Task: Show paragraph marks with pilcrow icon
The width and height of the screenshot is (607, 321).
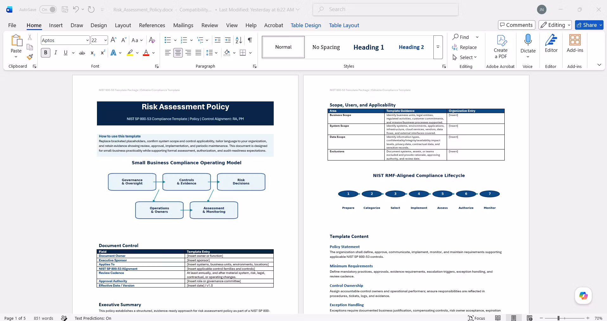Action: tap(250, 40)
